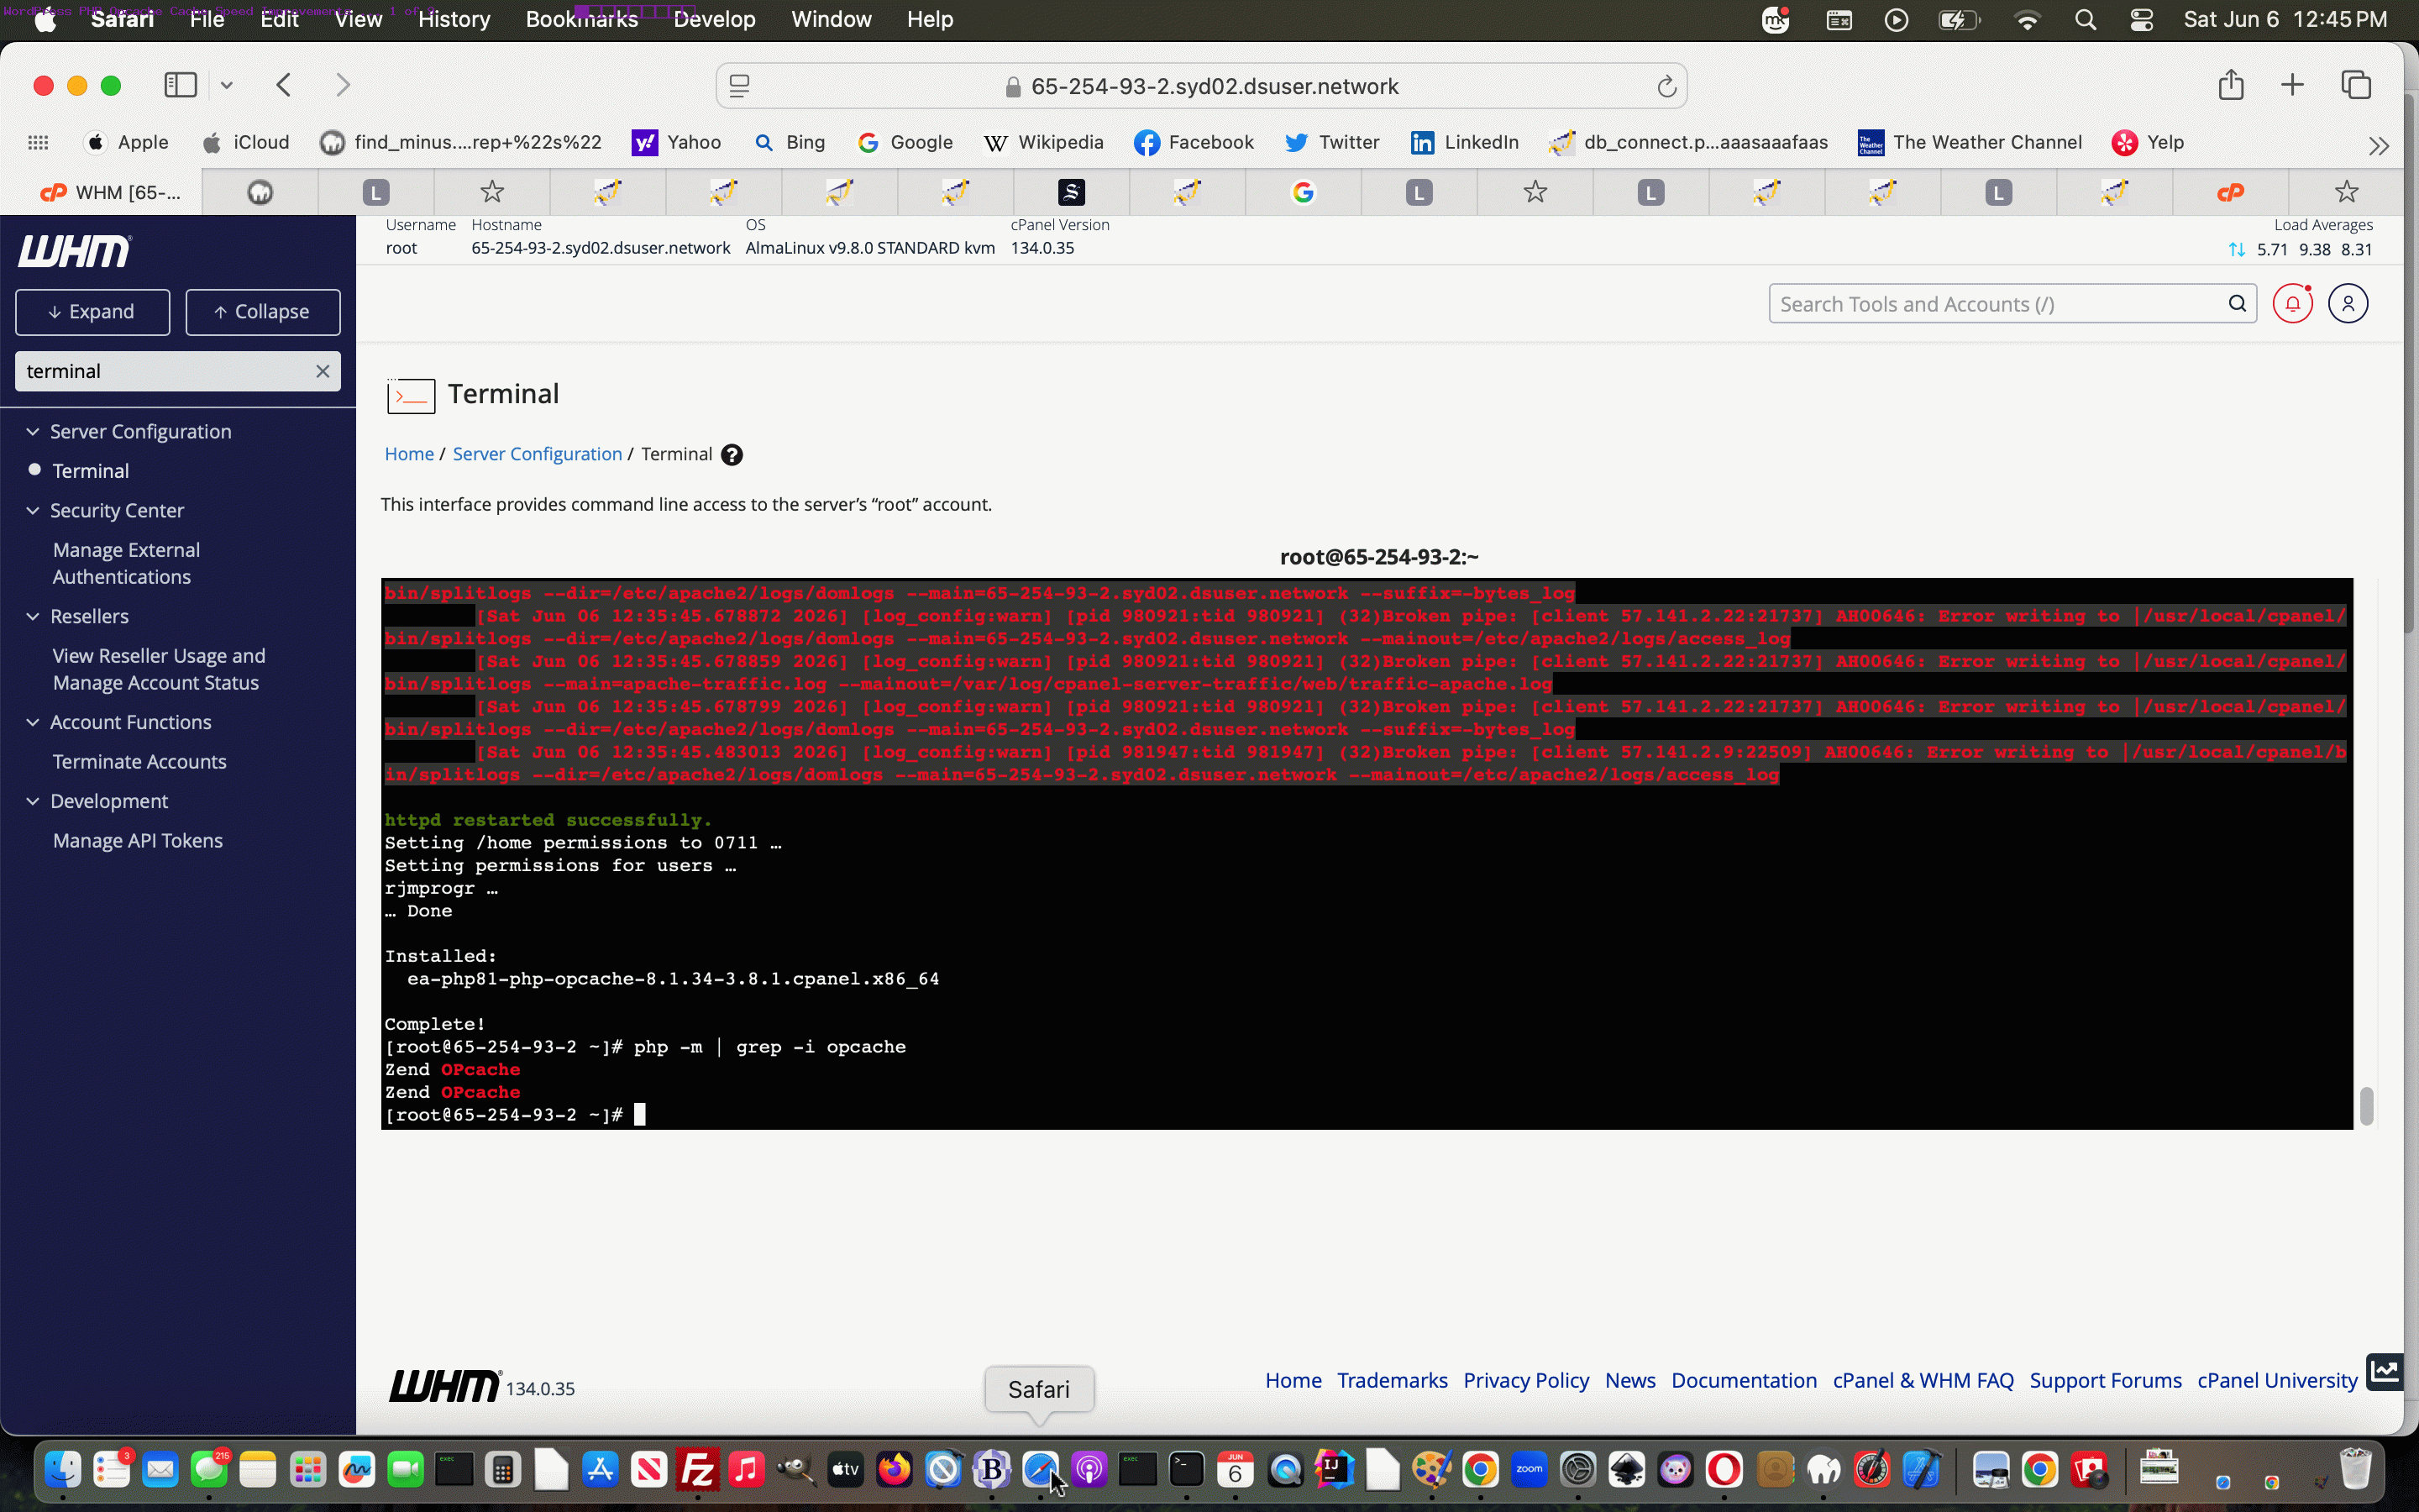Open the Favorites grid icon in bookmarks bar
This screenshot has width=2419, height=1512.
38,143
